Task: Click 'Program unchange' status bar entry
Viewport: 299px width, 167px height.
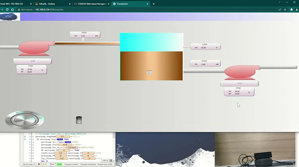Action: 88,164
